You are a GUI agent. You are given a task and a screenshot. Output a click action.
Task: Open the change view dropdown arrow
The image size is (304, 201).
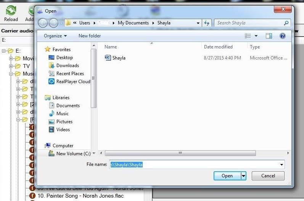tap(256, 36)
